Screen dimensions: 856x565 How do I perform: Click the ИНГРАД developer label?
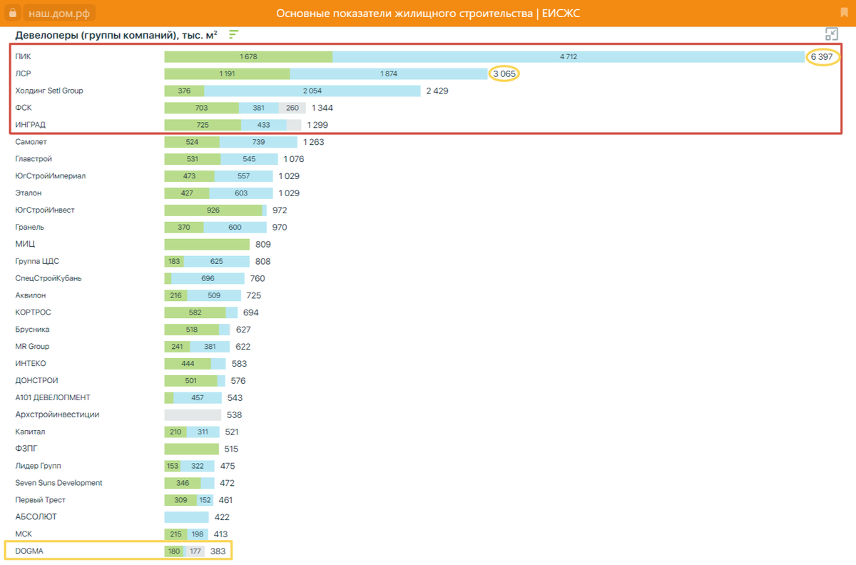[31, 125]
